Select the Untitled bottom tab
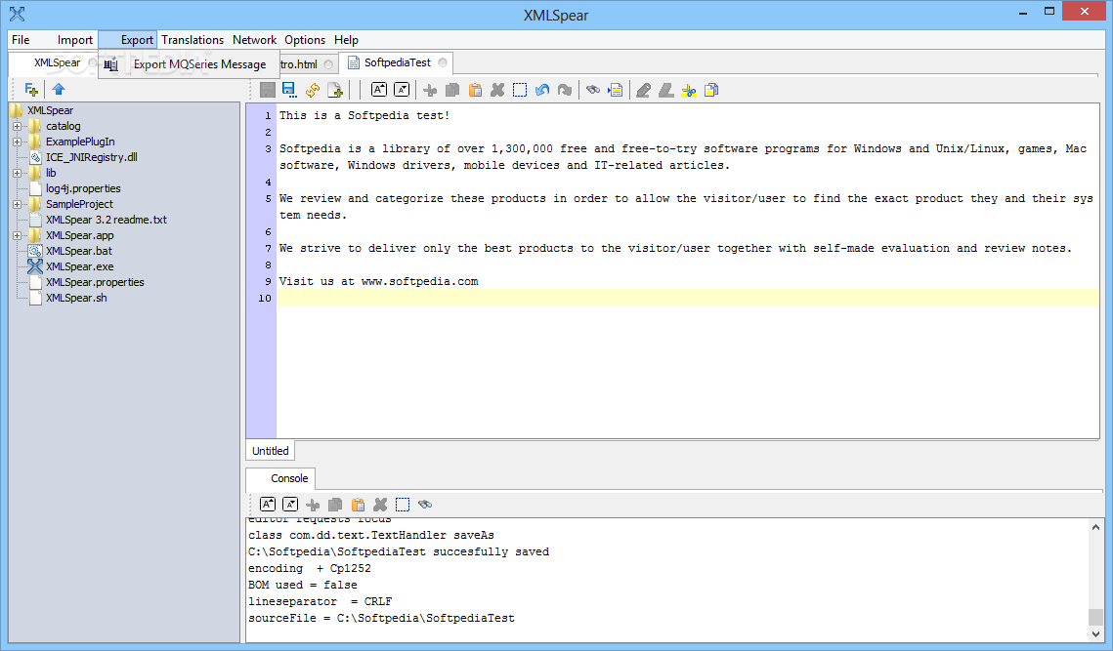1113x651 pixels. click(270, 451)
